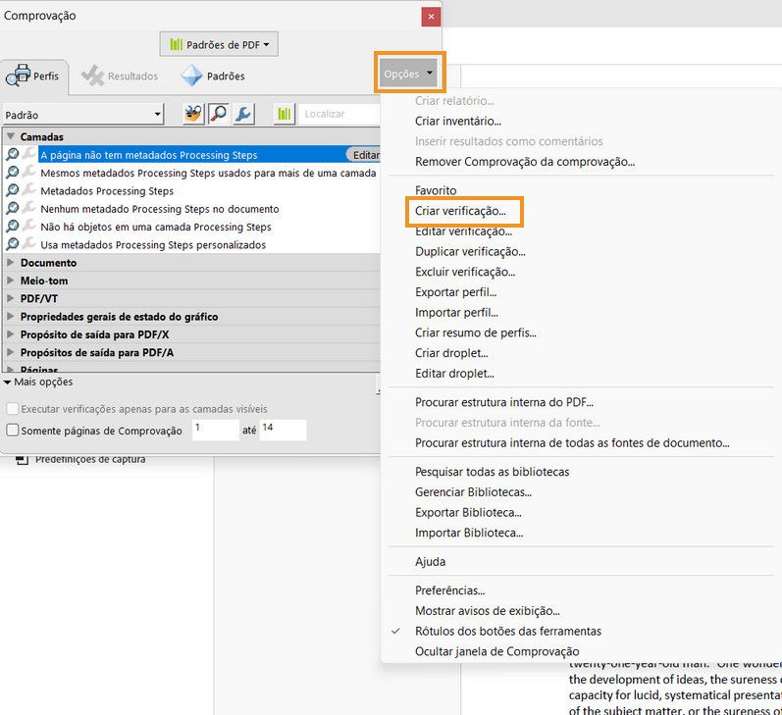Image resolution: width=782 pixels, height=715 pixels.
Task: Expand the PDF/VT group
Action: coord(11,298)
